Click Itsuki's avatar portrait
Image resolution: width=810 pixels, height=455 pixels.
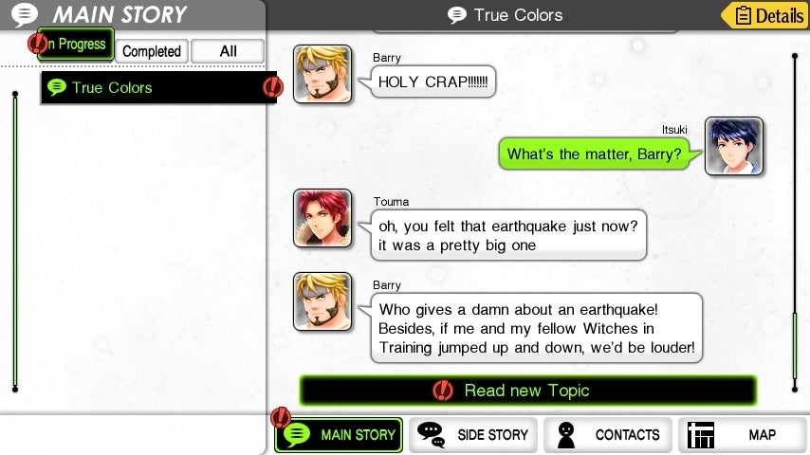(734, 146)
